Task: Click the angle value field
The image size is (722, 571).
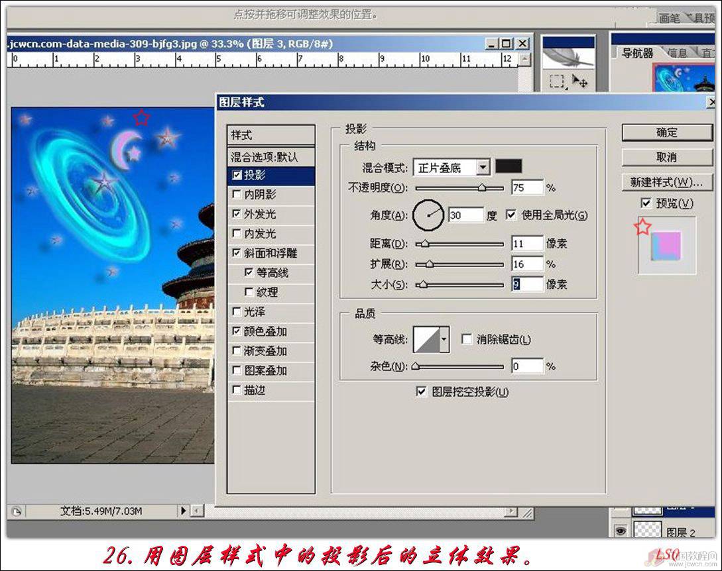Action: 466,215
